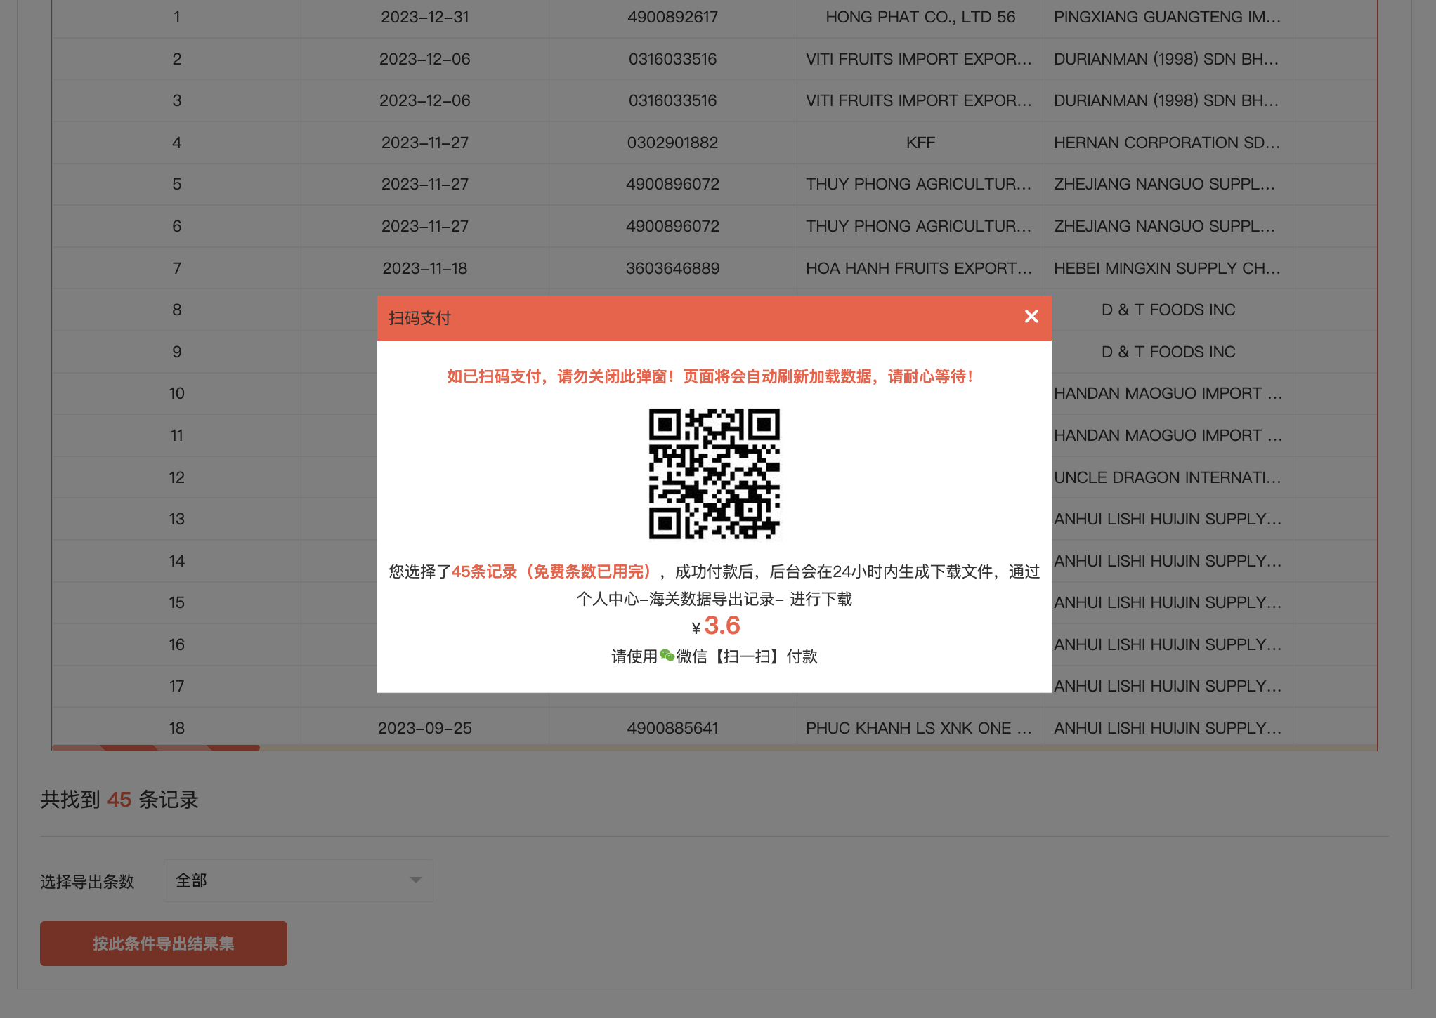The height and width of the screenshot is (1018, 1436).
Task: Click date 2023-11-18 in row 7
Action: (425, 268)
